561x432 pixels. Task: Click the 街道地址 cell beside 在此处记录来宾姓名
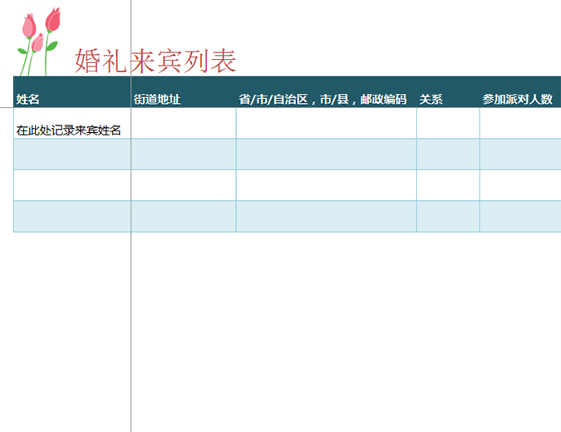pyautogui.click(x=184, y=123)
